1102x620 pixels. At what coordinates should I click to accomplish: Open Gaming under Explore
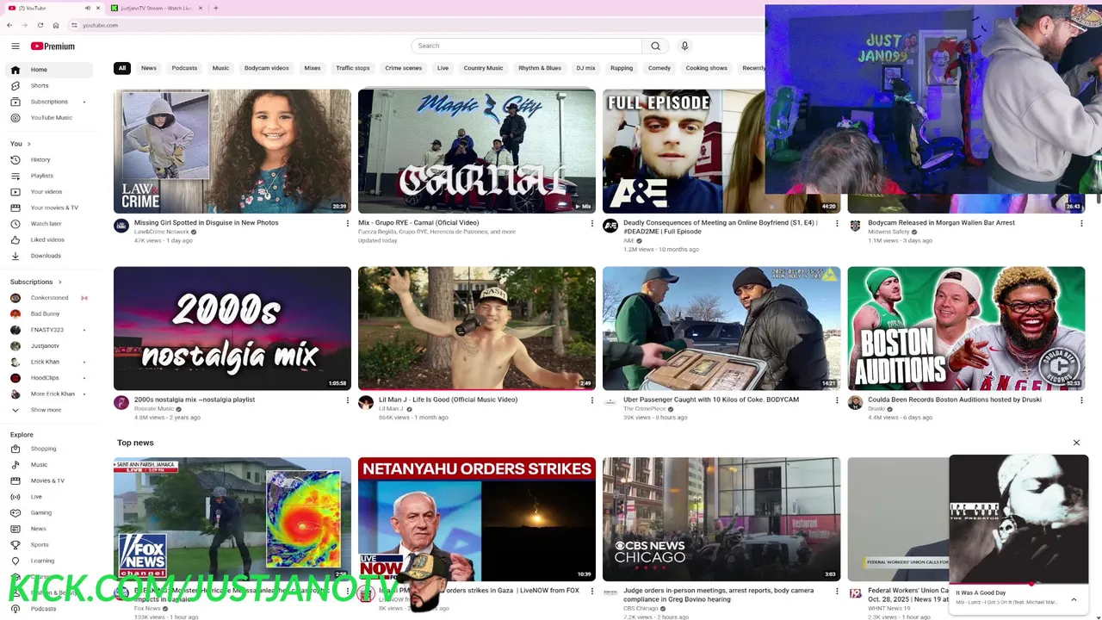pos(41,512)
